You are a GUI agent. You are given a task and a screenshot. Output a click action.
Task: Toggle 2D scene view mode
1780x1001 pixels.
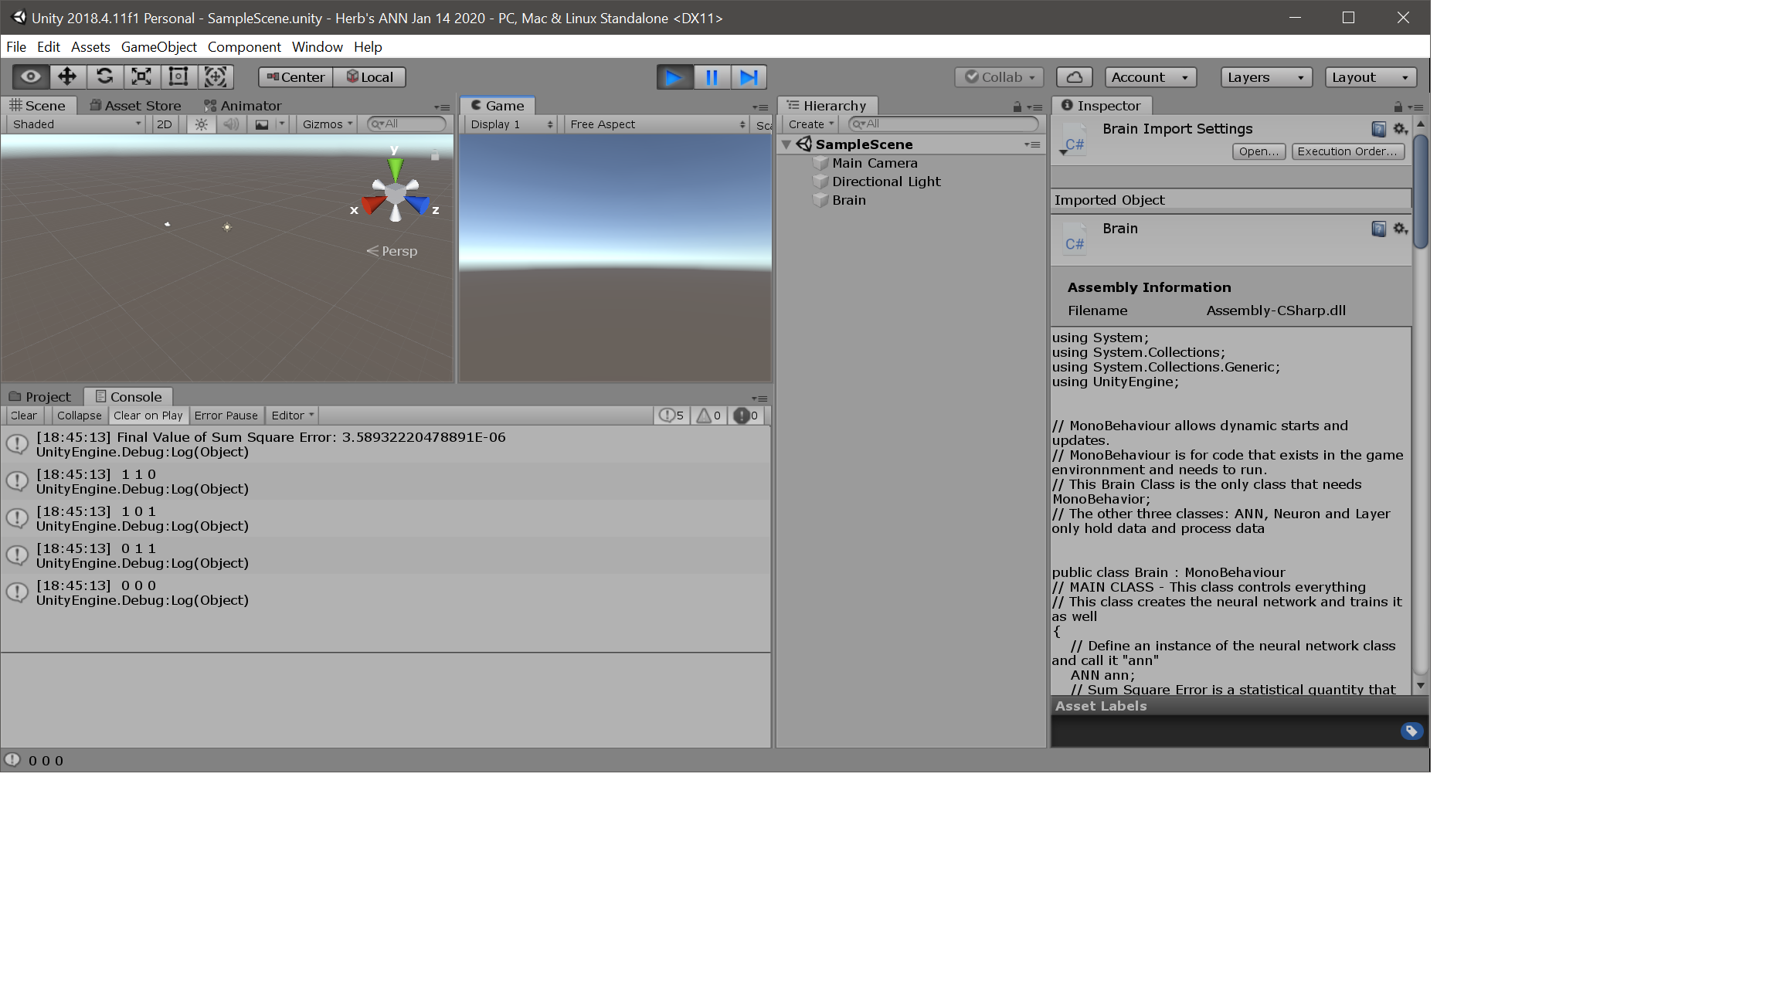click(x=165, y=124)
